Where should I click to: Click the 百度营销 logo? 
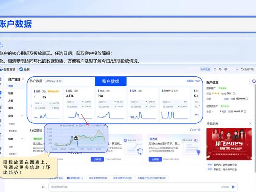pos(7,69)
